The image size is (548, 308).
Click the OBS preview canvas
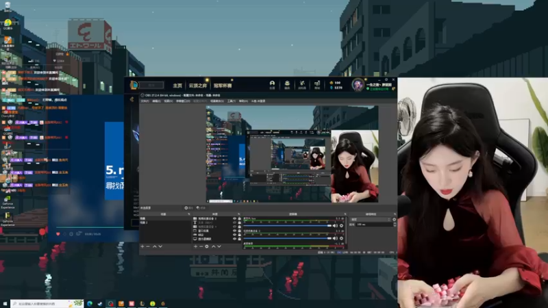tap(292, 154)
